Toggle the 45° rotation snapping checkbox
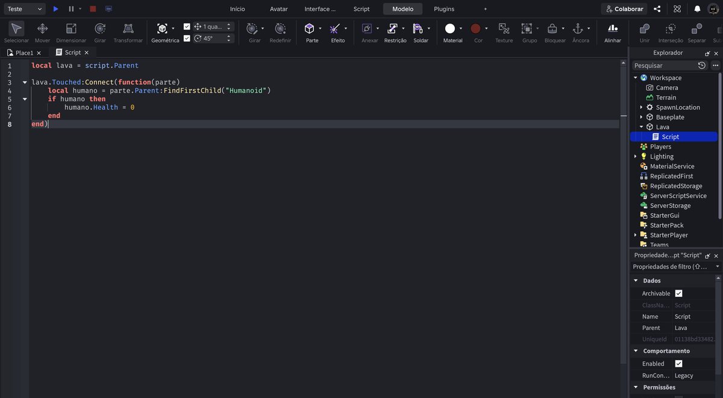Viewport: 723px width, 398px height. click(187, 38)
